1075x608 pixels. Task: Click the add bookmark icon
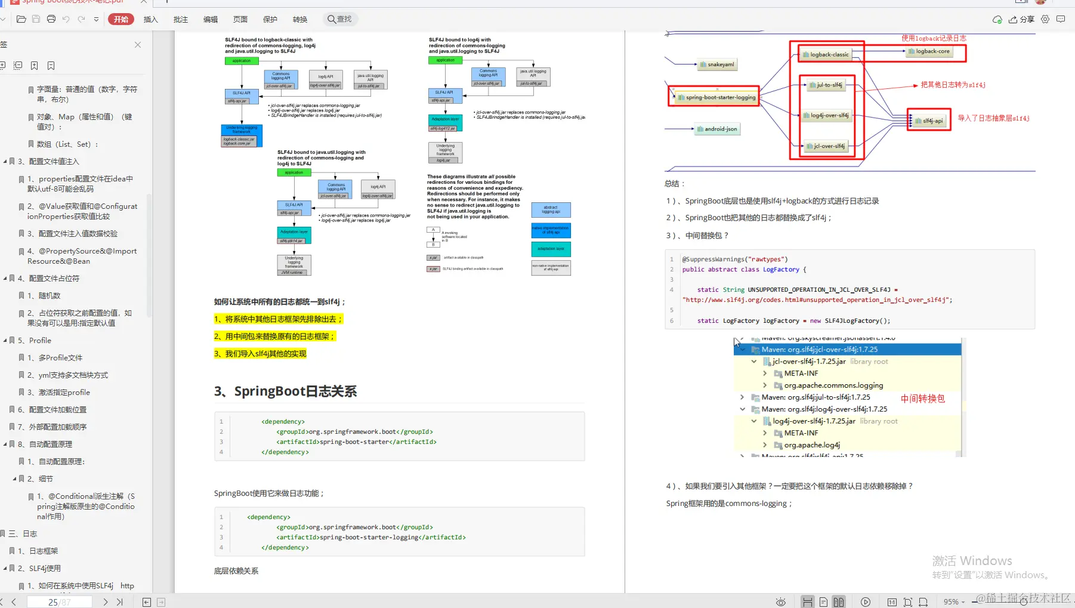(x=35, y=66)
